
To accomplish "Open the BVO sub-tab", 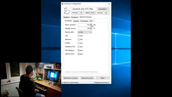I will tap(91, 21).
